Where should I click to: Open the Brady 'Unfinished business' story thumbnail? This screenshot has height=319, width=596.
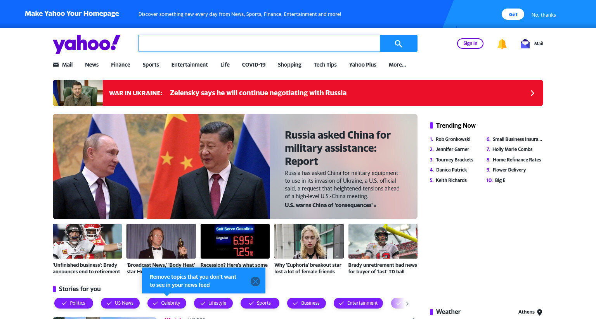(87, 241)
